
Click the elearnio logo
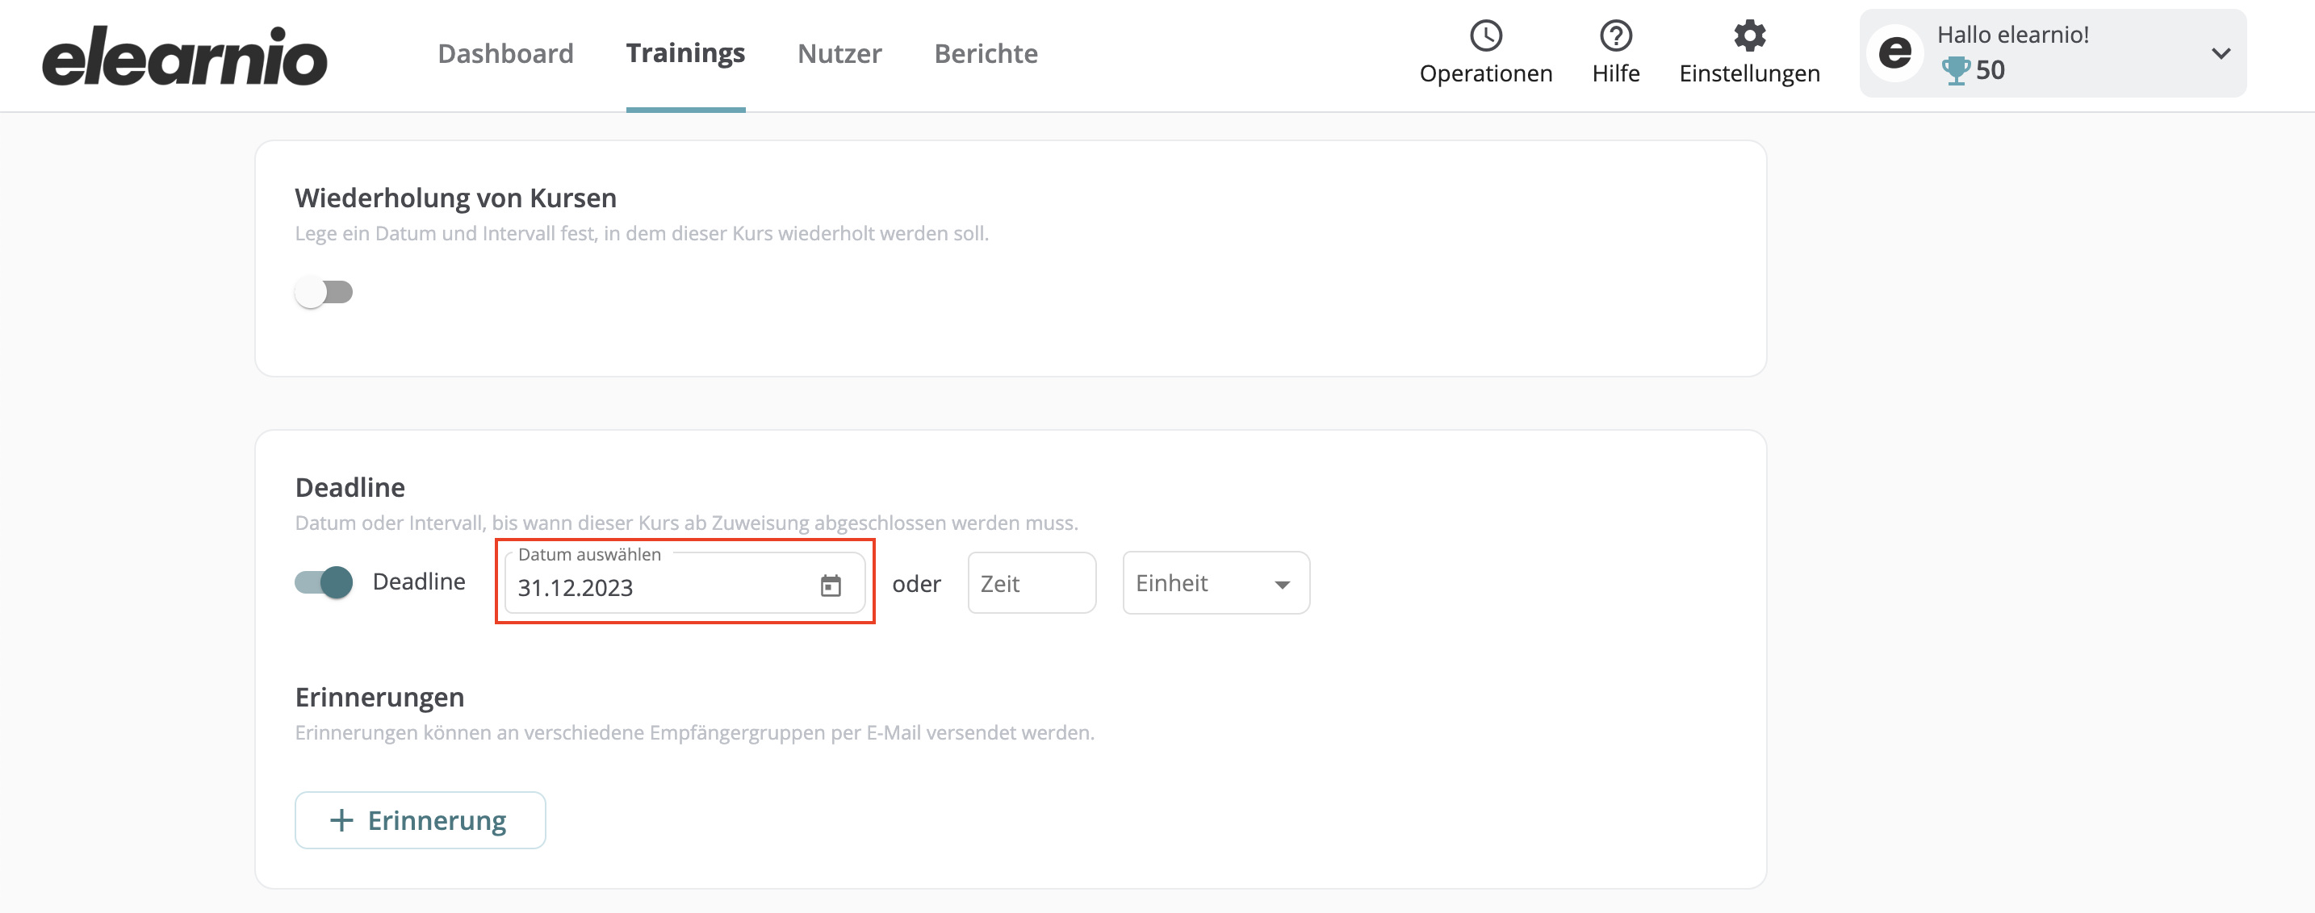tap(184, 56)
